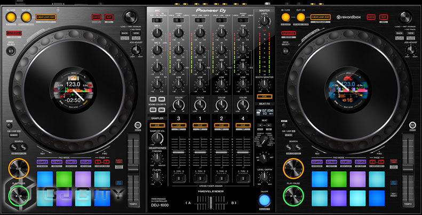Click the left deck Jog Adjust knob
The image size is (422, 215).
pos(136,50)
